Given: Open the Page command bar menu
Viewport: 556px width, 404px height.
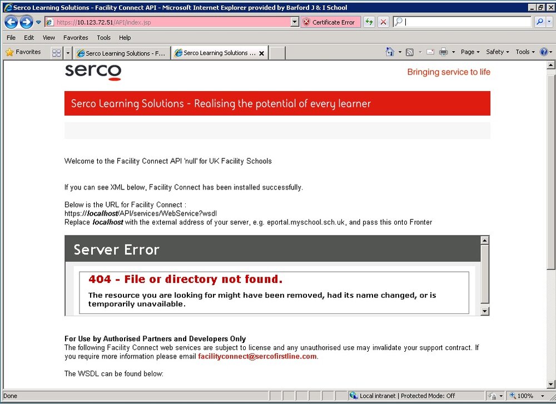Looking at the screenshot, I should [x=470, y=52].
